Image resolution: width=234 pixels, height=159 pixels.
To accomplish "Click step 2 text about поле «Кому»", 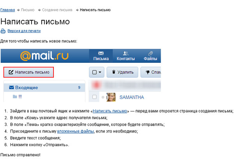I will 58,118.
